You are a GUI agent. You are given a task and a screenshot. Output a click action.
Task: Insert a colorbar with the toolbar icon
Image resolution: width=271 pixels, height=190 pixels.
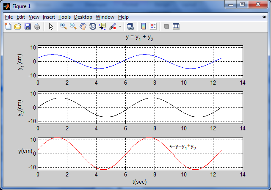tap(144, 26)
